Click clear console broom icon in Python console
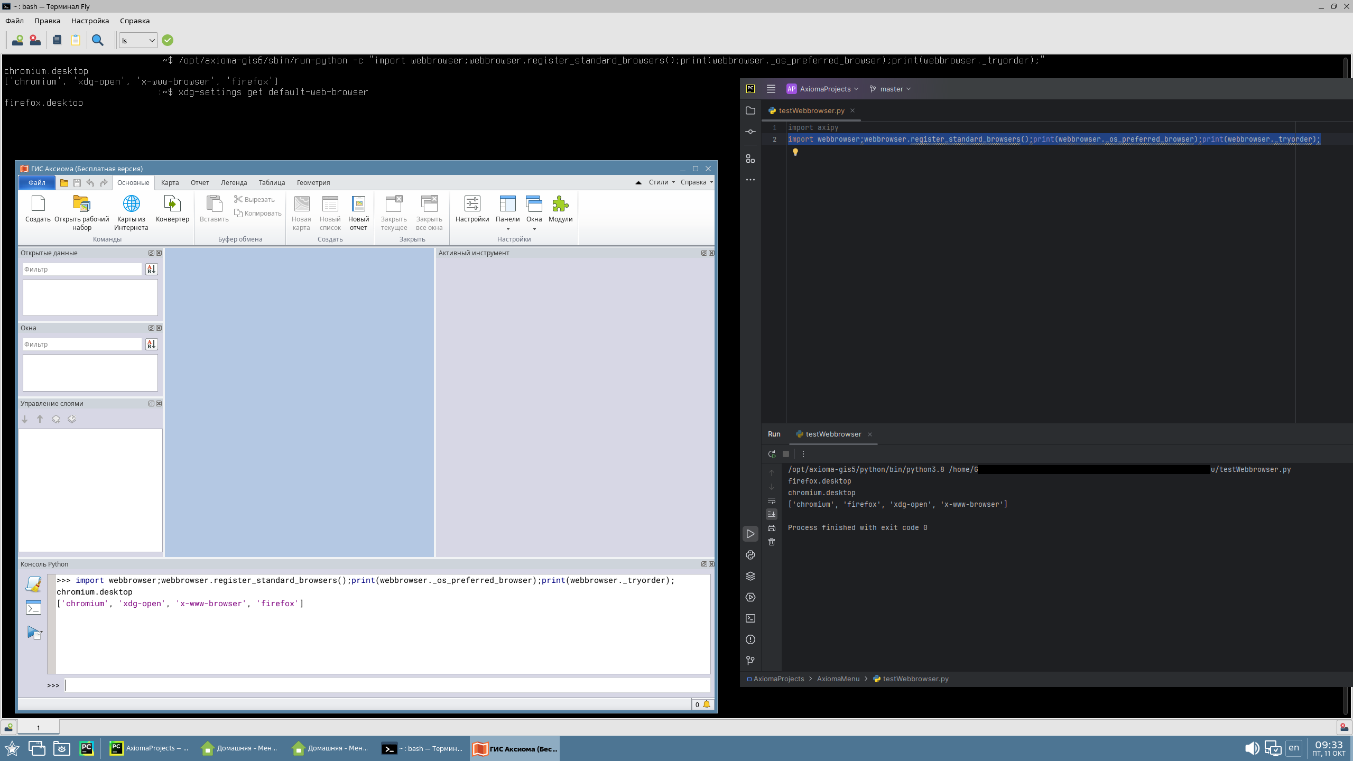The width and height of the screenshot is (1353, 761). click(34, 584)
